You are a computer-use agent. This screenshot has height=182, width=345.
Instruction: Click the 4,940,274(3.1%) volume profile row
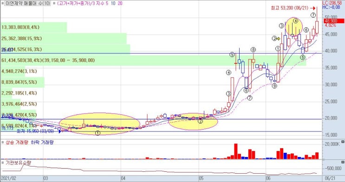(x=13, y=71)
